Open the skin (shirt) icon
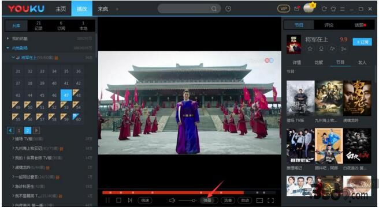Viewport: 379px width, 208px height. coord(333,9)
